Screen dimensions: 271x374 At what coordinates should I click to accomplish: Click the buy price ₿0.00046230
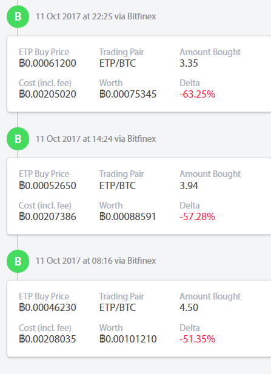point(47,308)
